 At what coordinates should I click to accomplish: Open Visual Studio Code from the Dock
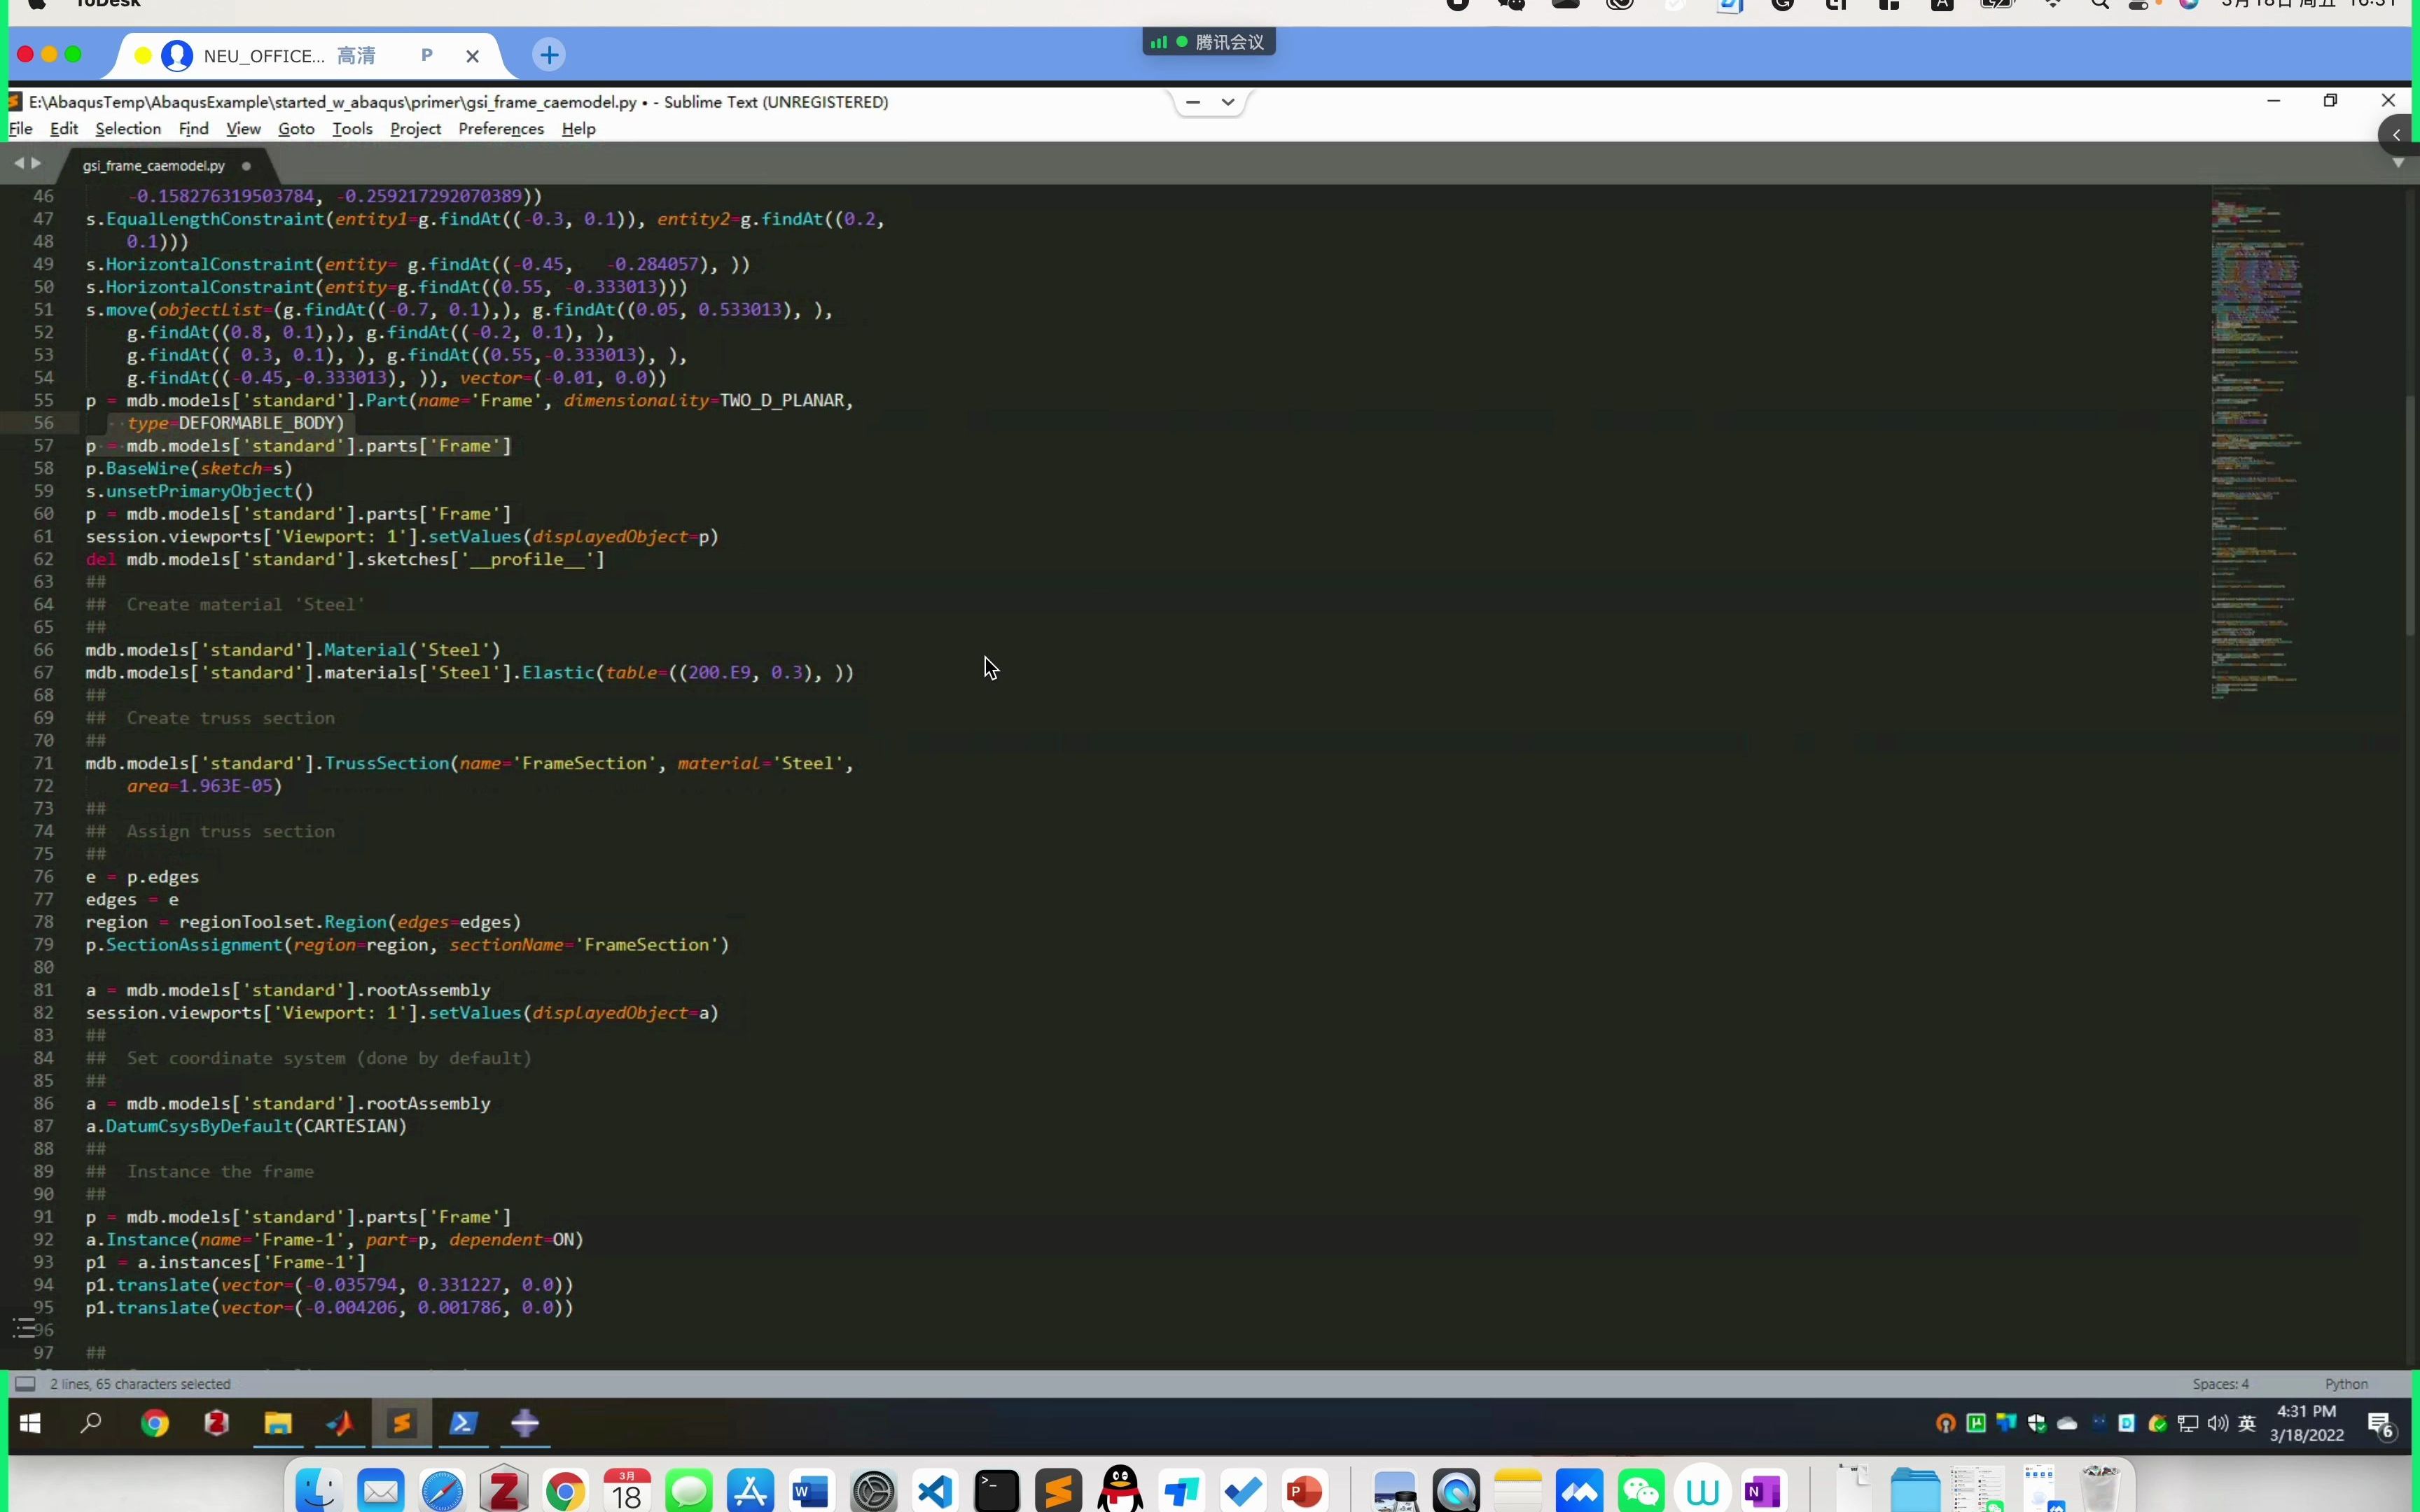pyautogui.click(x=935, y=1492)
